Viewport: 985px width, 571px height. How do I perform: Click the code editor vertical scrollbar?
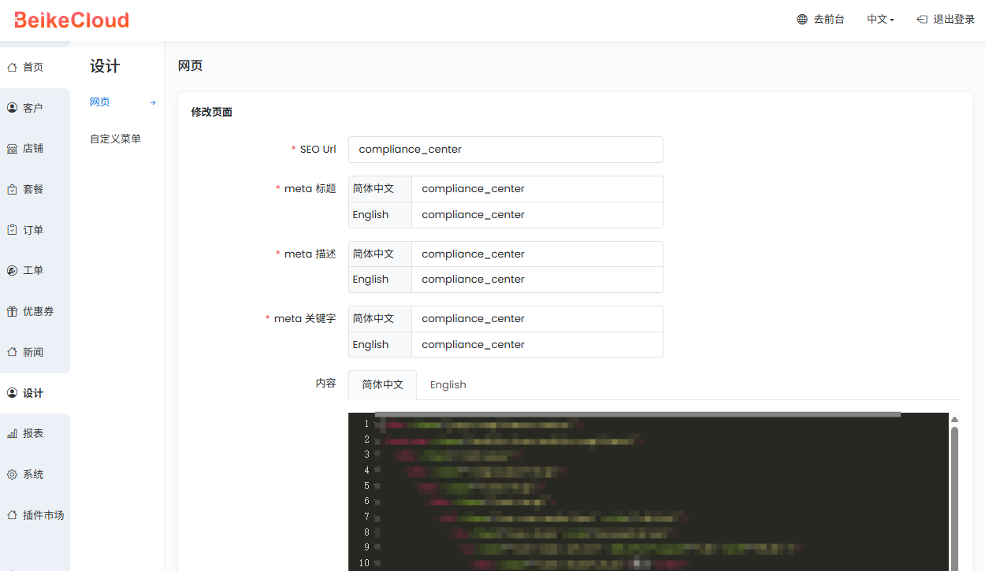(x=954, y=499)
